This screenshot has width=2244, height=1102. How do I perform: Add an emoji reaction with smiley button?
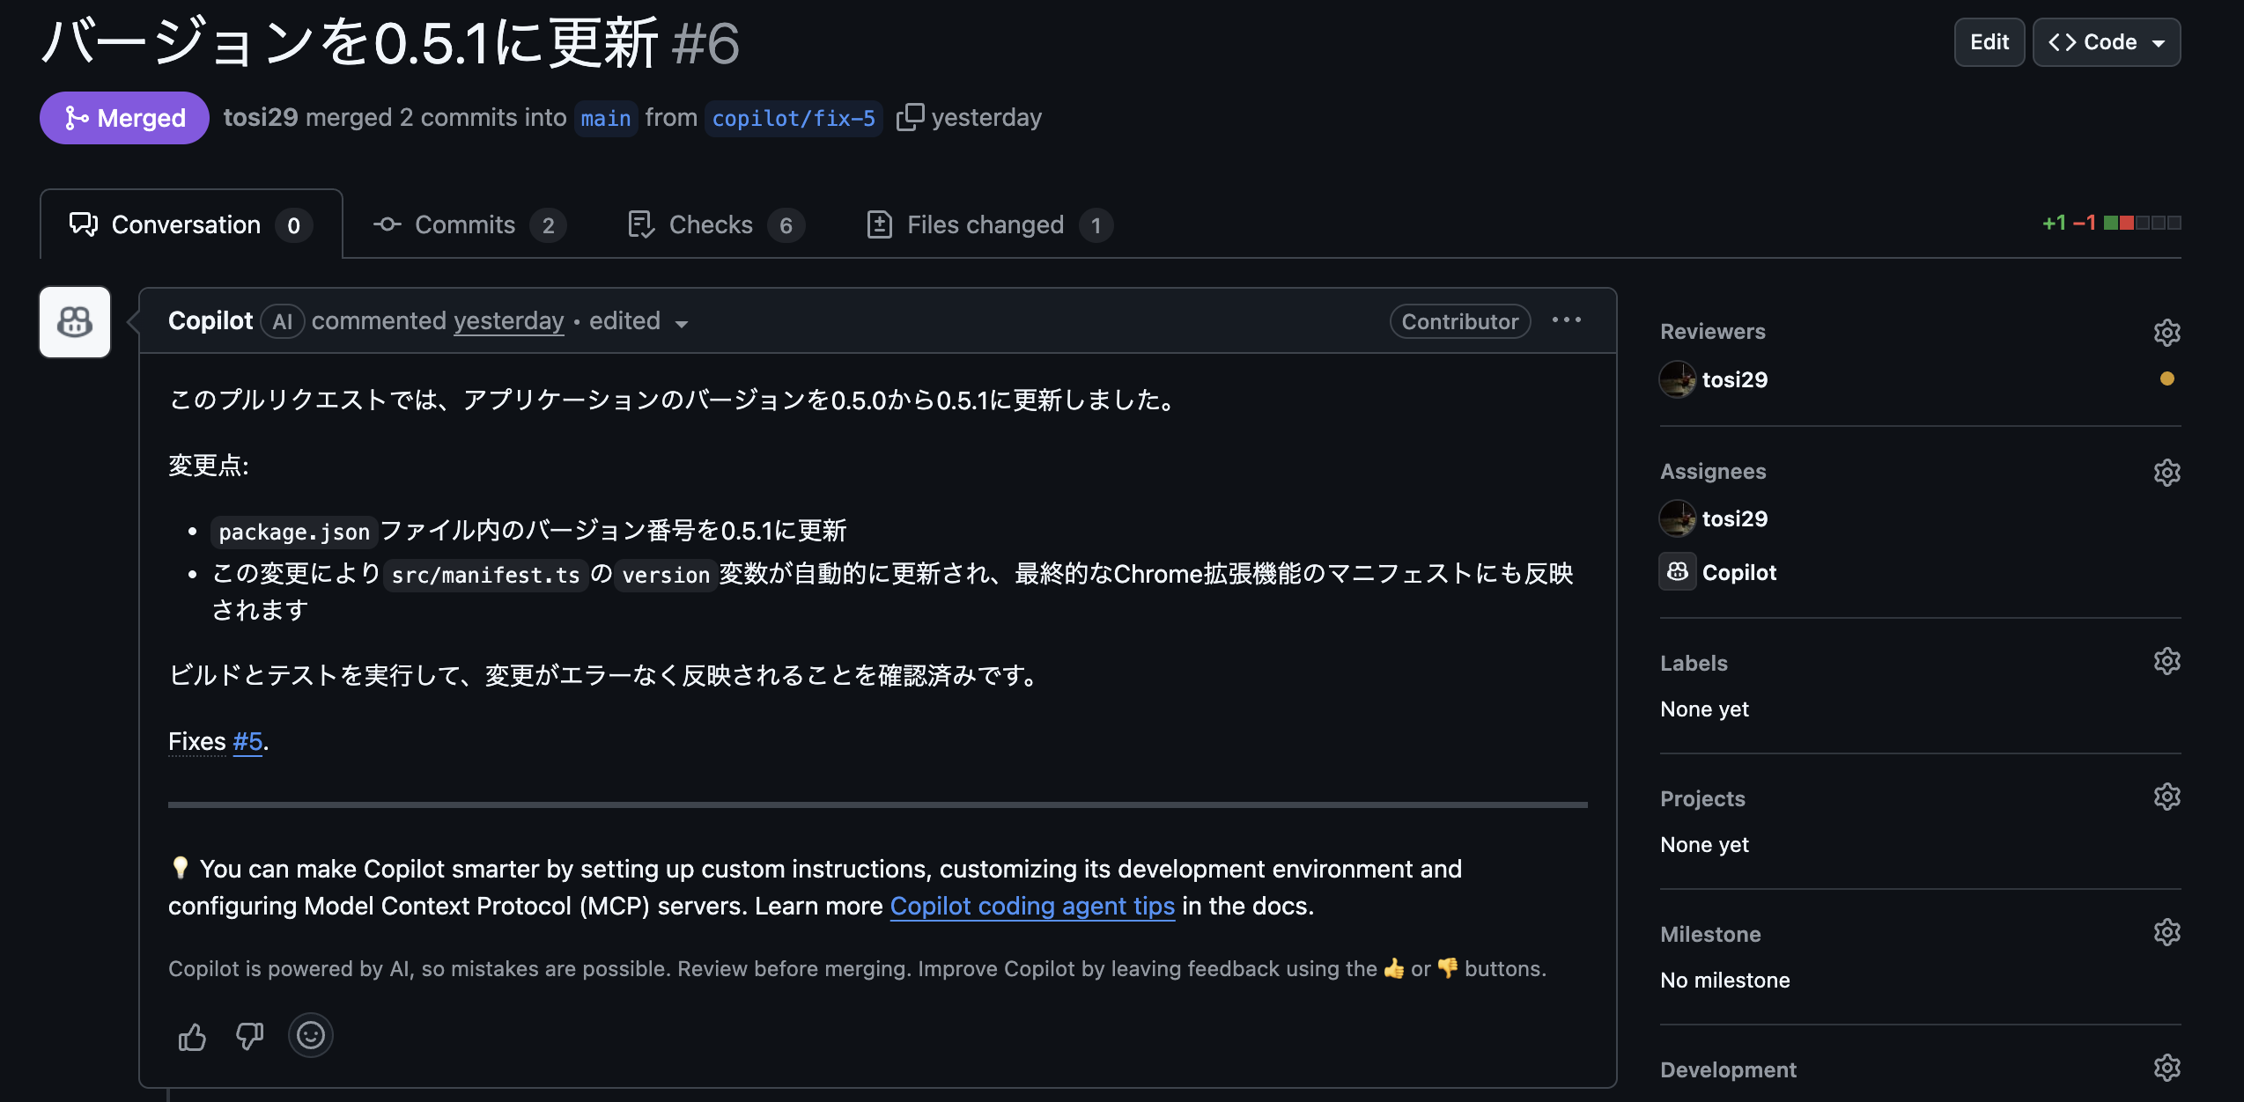point(311,1035)
